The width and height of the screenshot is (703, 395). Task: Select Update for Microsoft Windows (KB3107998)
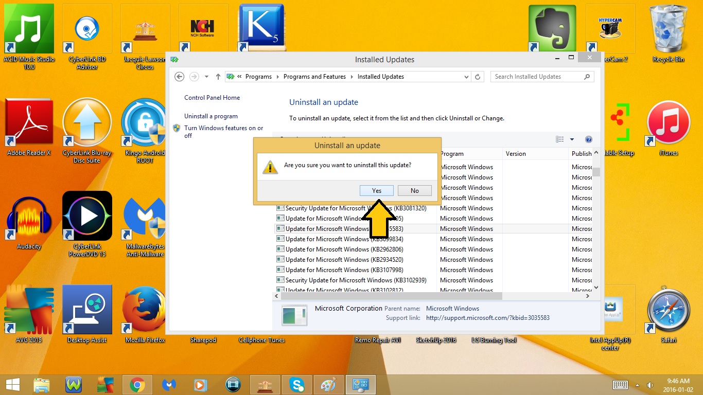[432, 270]
